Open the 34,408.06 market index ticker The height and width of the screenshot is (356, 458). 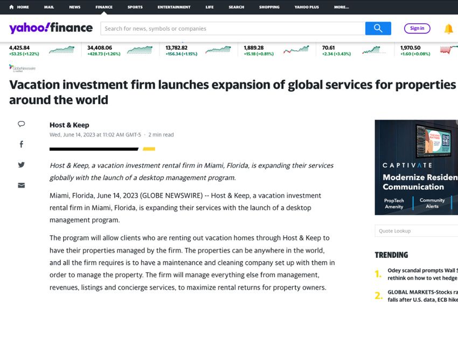120,50
